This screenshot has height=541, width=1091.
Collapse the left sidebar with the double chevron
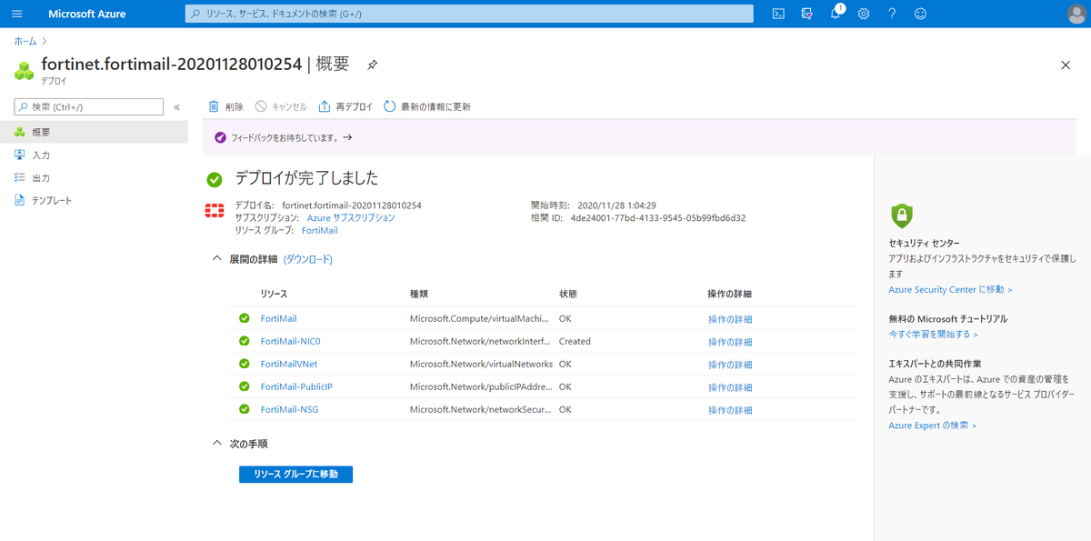tap(176, 107)
